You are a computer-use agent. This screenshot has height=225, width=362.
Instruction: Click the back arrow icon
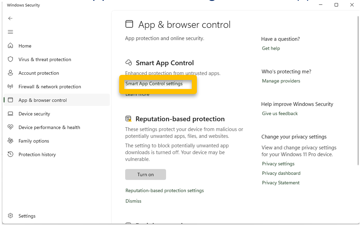tap(10, 18)
